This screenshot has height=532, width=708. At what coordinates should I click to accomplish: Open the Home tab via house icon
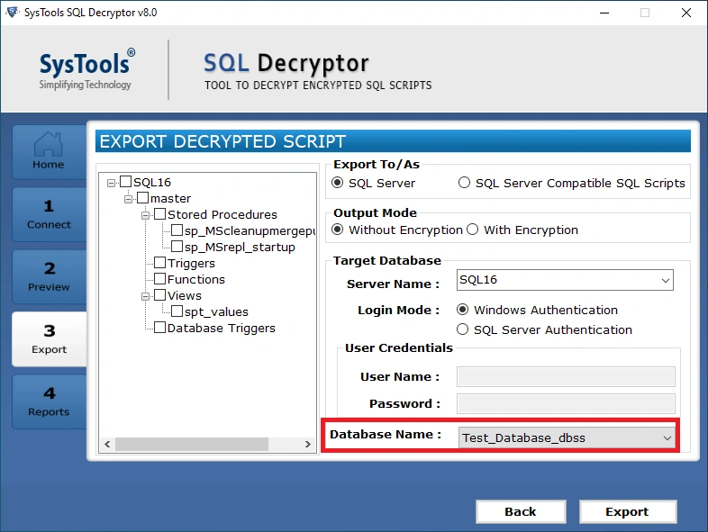point(49,151)
